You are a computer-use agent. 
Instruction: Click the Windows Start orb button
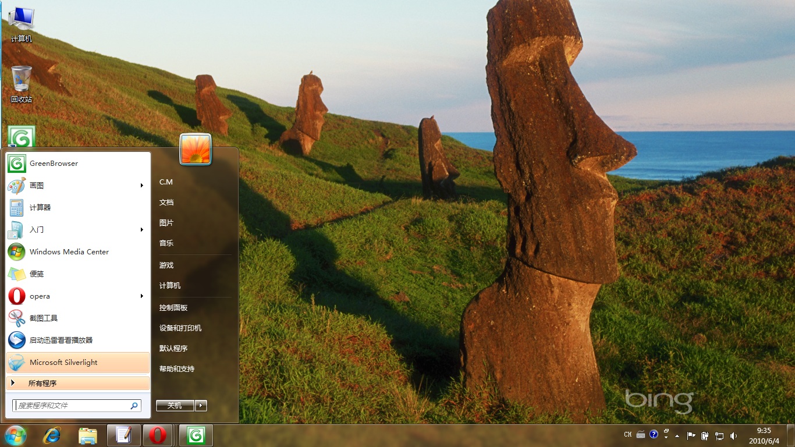tap(15, 435)
